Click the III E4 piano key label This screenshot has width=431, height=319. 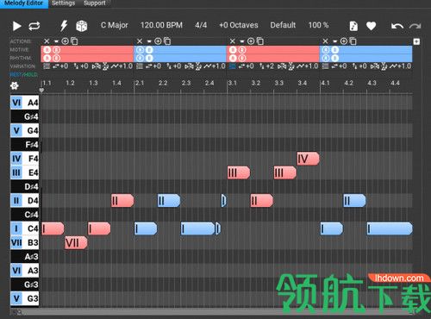[x=25, y=172]
